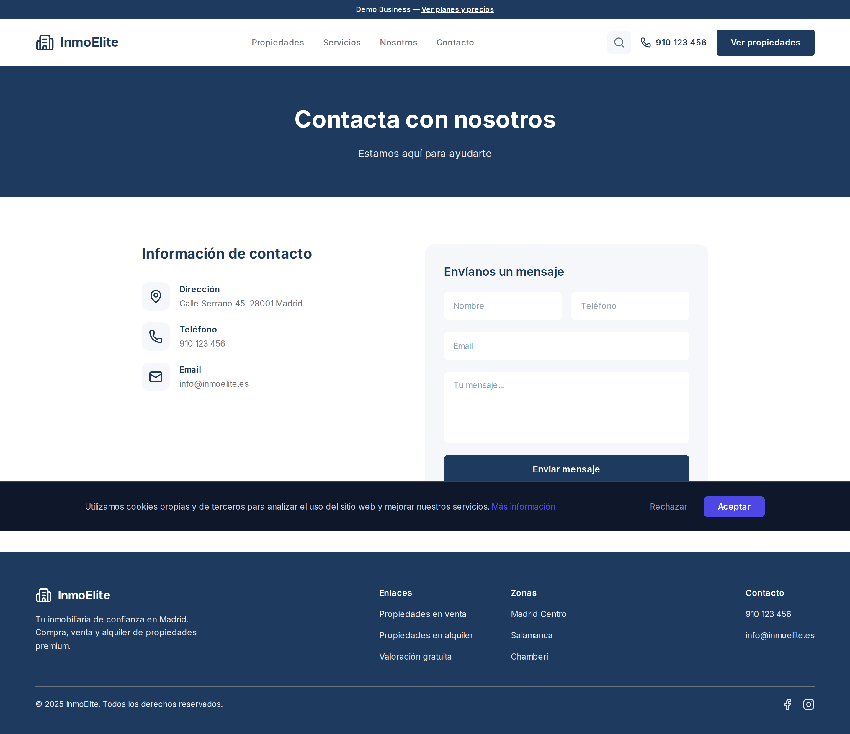Click the InmoElite logo icon in the header
Screen dimensions: 850x734
(x=45, y=42)
